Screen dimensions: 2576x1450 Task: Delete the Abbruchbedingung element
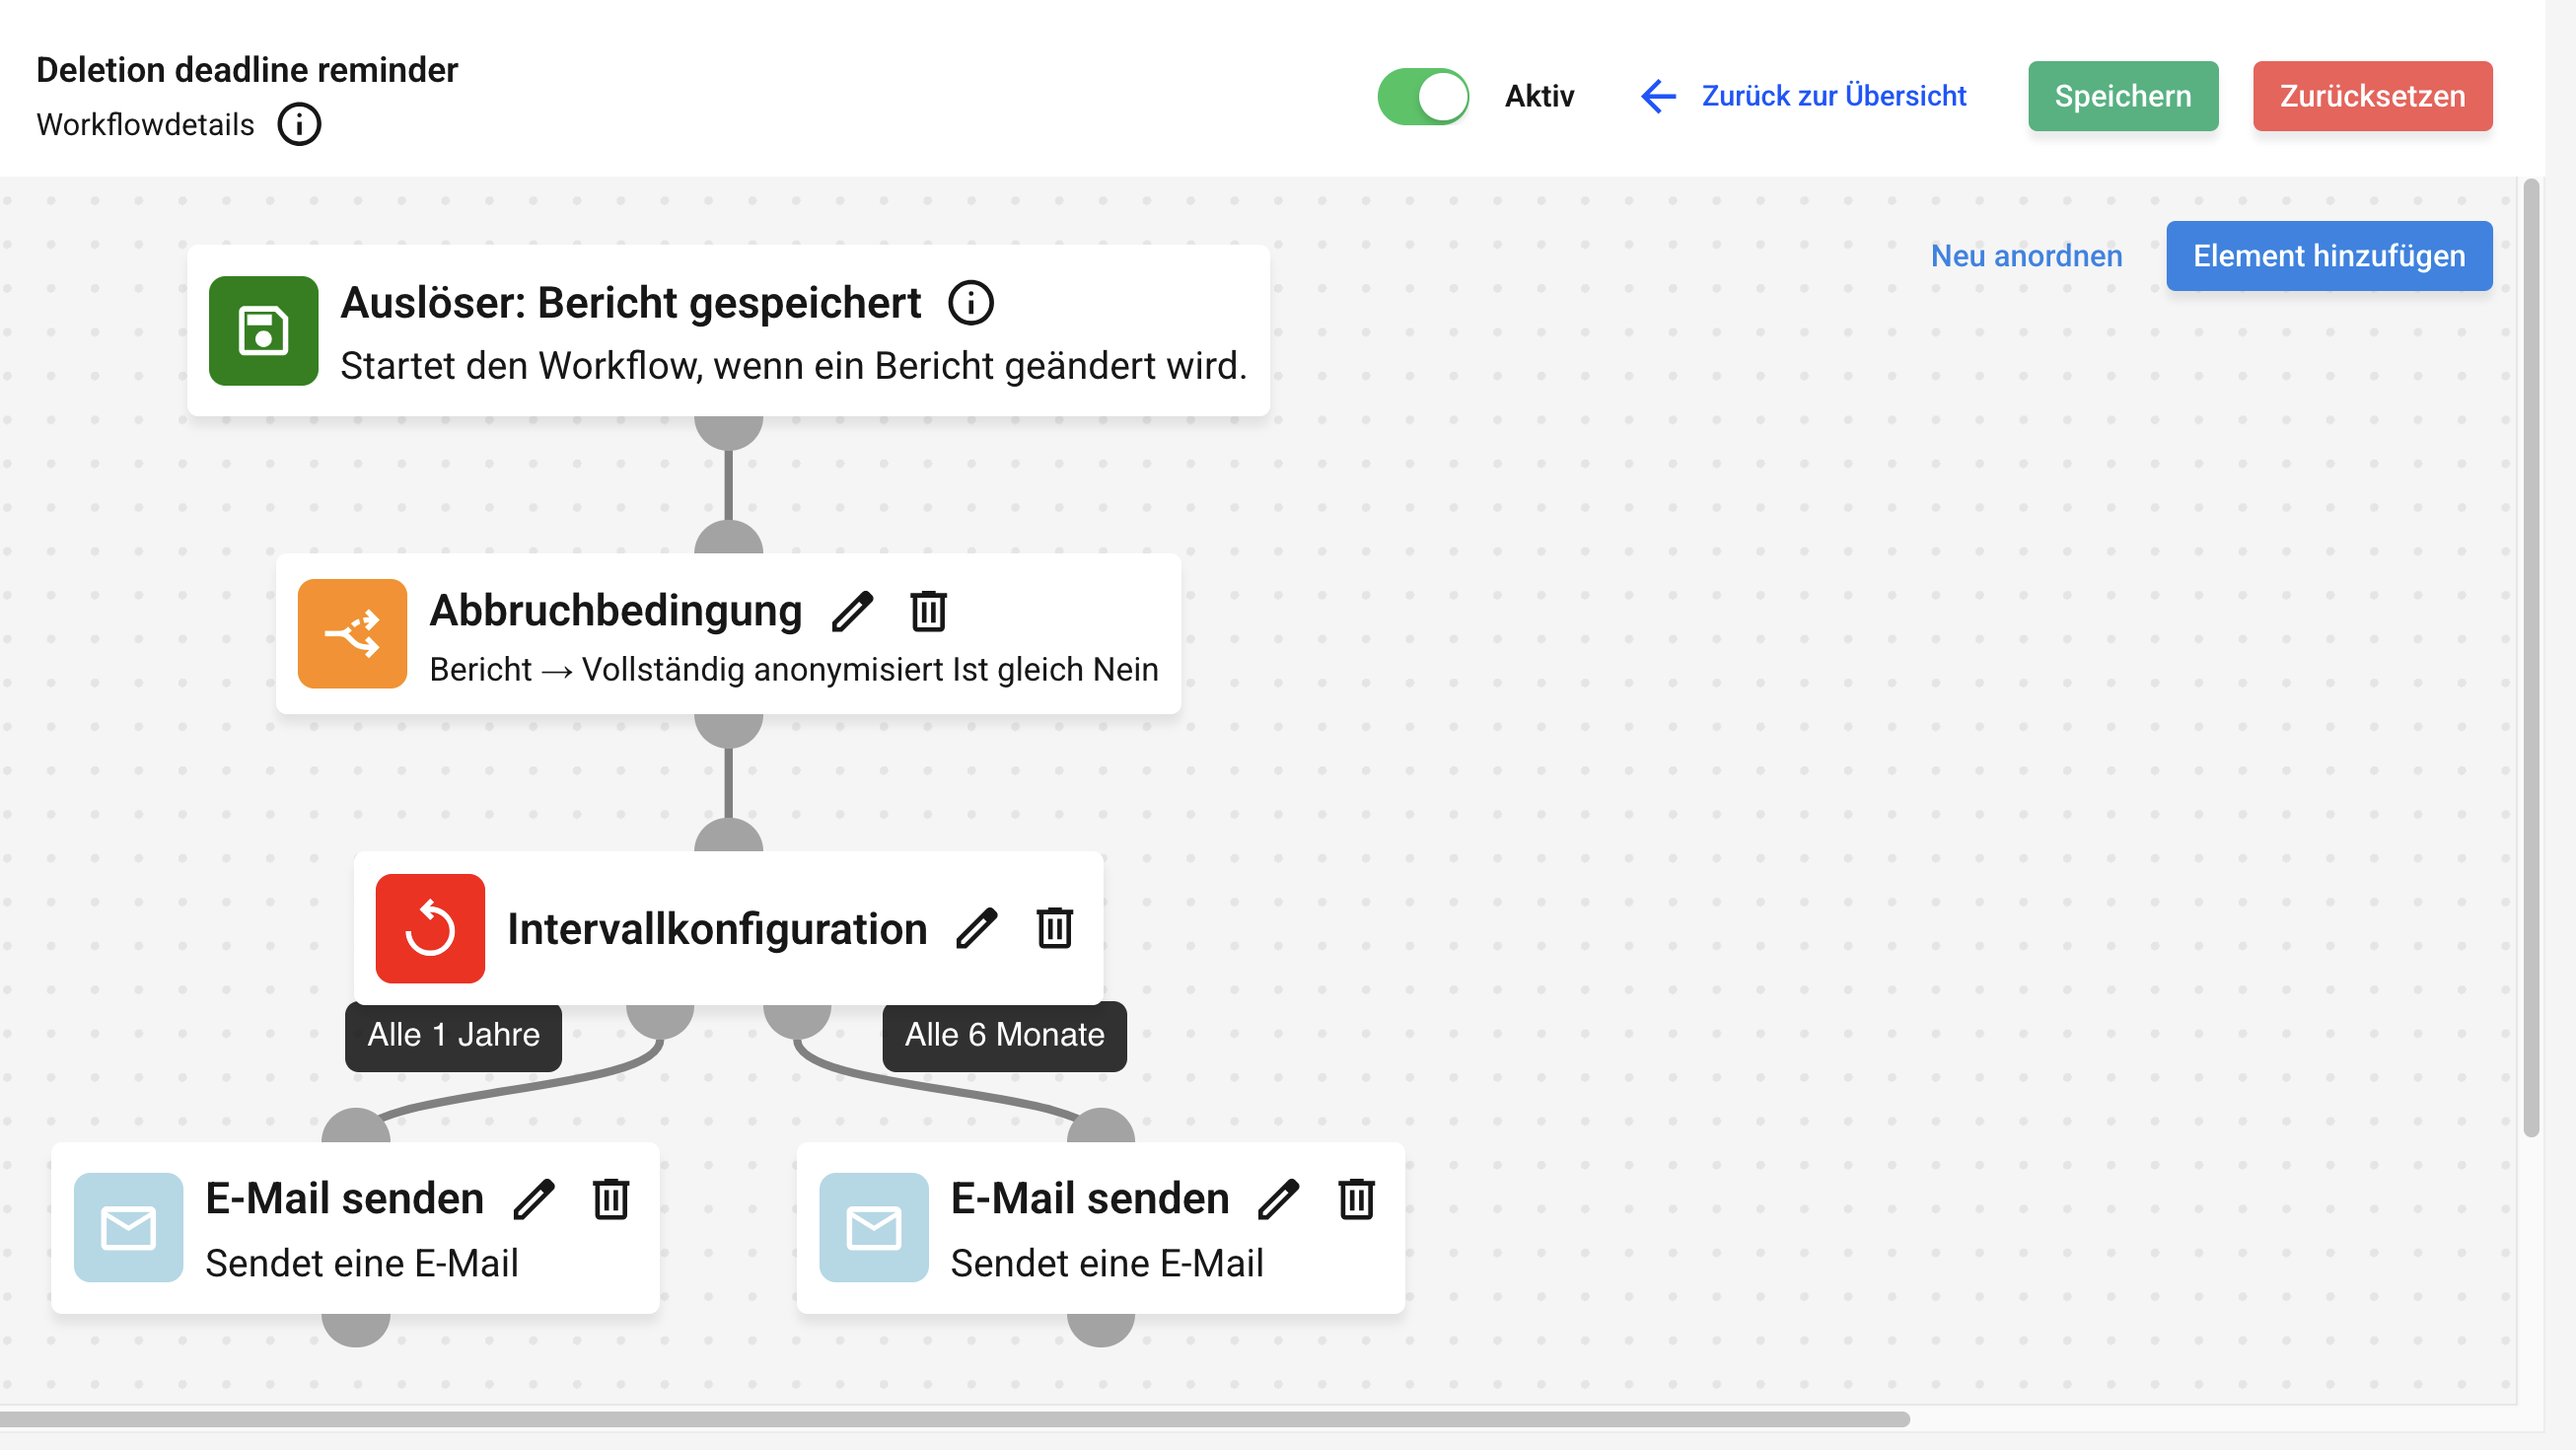tap(928, 611)
